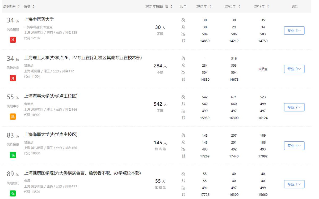
Task: Click the 2021 rank value 15939
Action: click(x=205, y=118)
